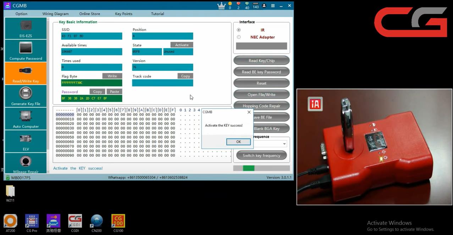Launch the AT200 desktop shortcut
The image size is (453, 235).
(10, 223)
